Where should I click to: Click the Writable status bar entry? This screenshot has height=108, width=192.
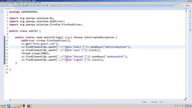[144, 102]
